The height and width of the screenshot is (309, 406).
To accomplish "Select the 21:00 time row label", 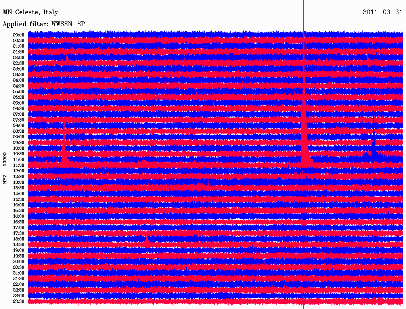I will point(19,273).
